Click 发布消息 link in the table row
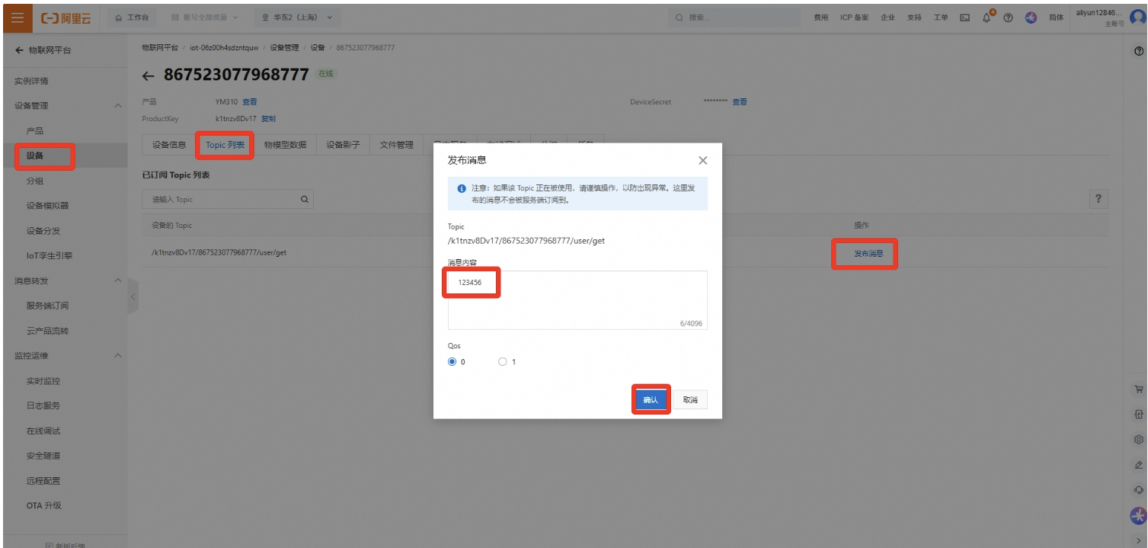Screen dimensions: 1148x548 click(x=868, y=254)
